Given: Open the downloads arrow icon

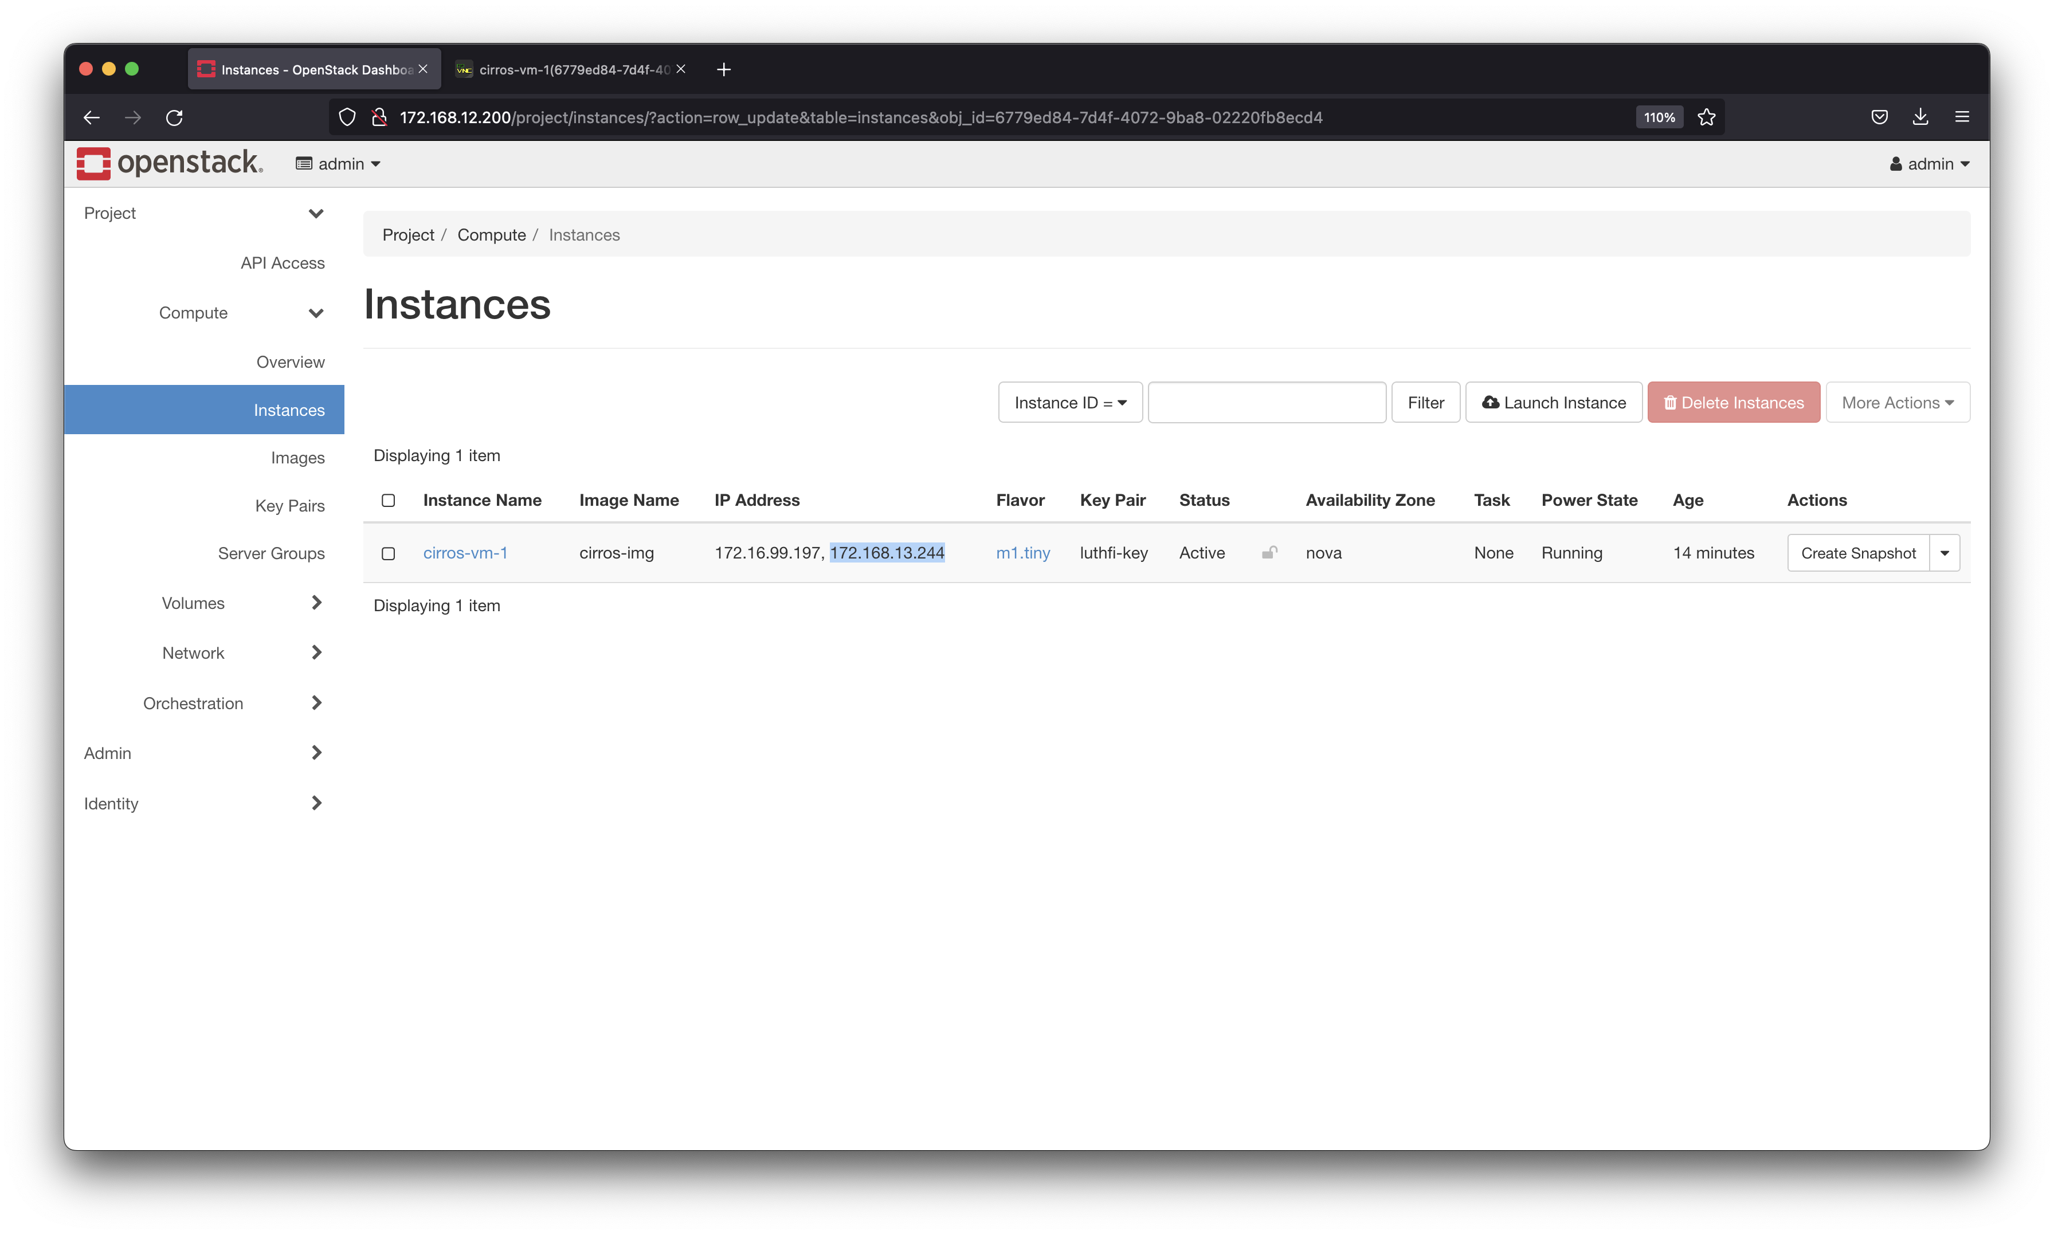Looking at the screenshot, I should click(x=1920, y=117).
